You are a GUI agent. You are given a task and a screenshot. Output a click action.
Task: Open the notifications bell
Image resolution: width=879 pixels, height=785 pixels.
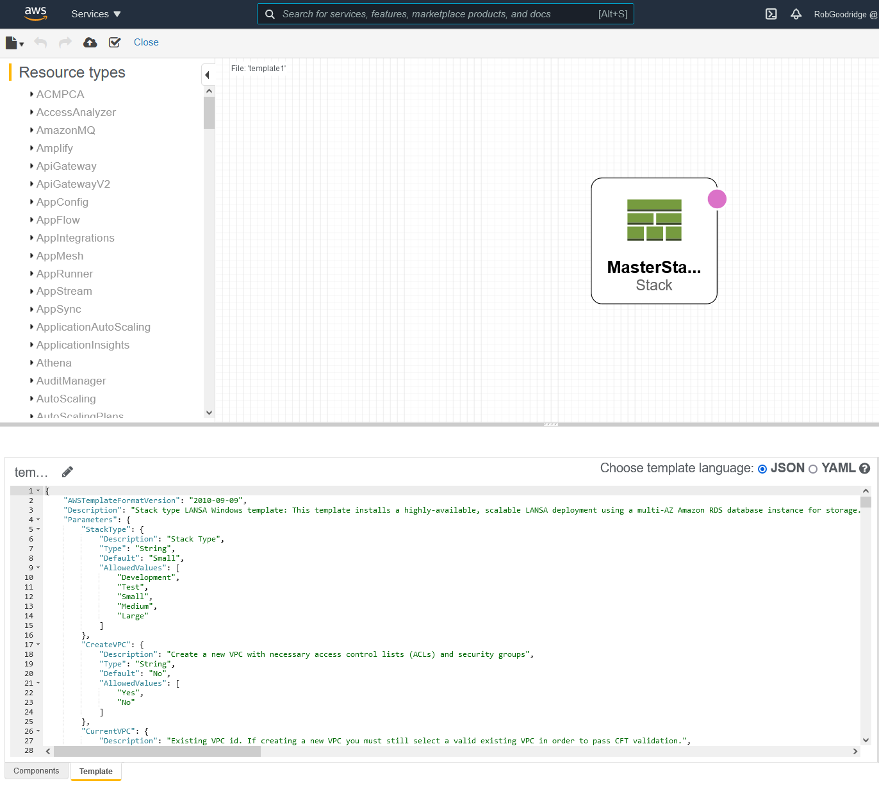tap(796, 14)
